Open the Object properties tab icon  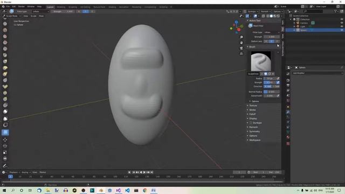pyautogui.click(x=288, y=107)
